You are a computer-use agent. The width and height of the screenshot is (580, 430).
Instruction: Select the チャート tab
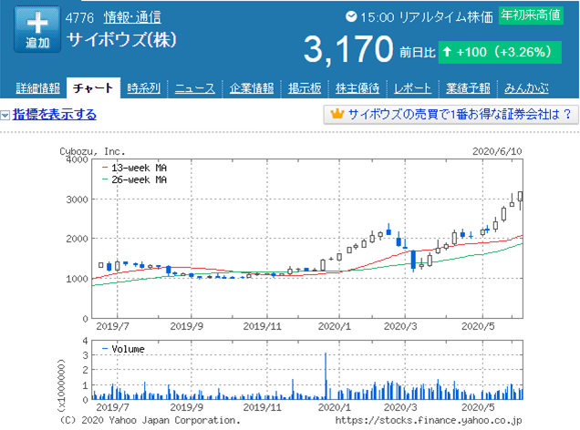[93, 88]
